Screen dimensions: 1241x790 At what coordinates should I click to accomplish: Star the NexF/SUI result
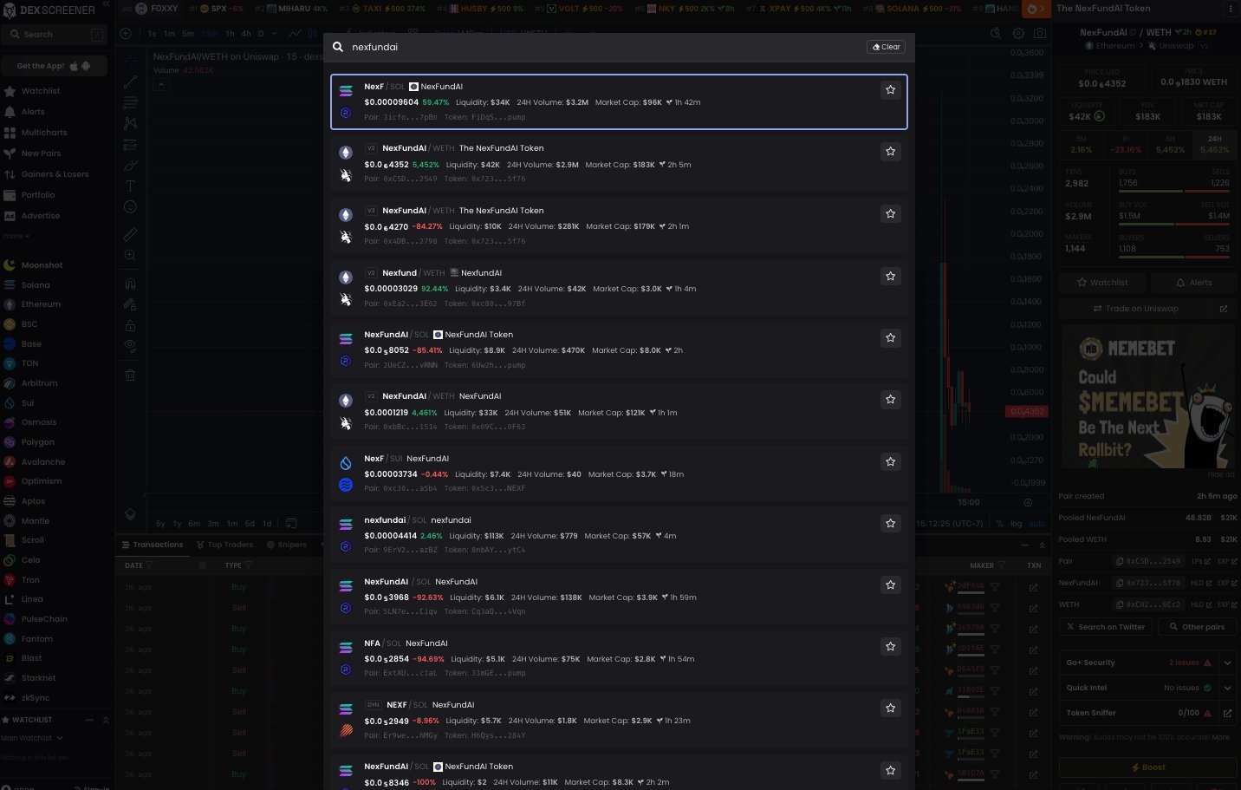pyautogui.click(x=890, y=461)
